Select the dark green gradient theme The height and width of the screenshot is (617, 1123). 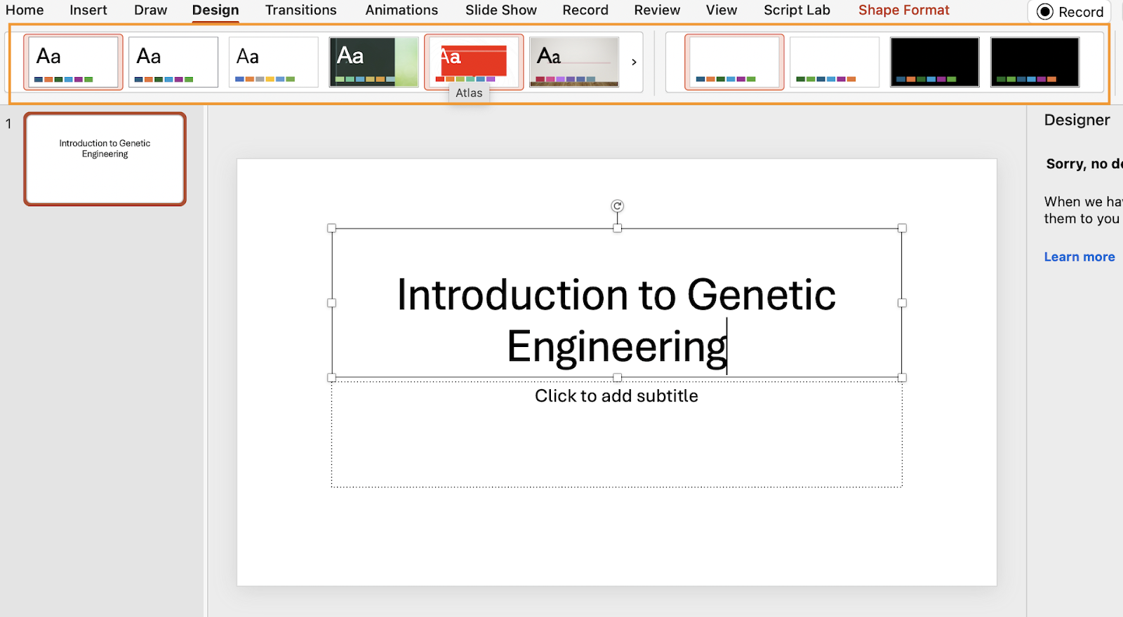[373, 62]
